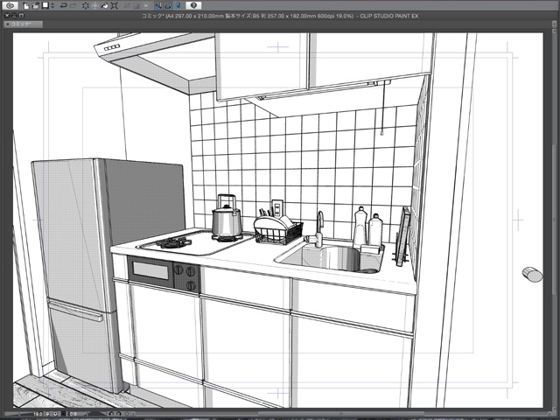Save the document with floppy icon
Viewport: 560px width, 420px height.
pyautogui.click(x=45, y=5)
